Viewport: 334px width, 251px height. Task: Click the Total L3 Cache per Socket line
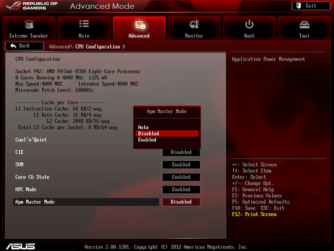67,127
